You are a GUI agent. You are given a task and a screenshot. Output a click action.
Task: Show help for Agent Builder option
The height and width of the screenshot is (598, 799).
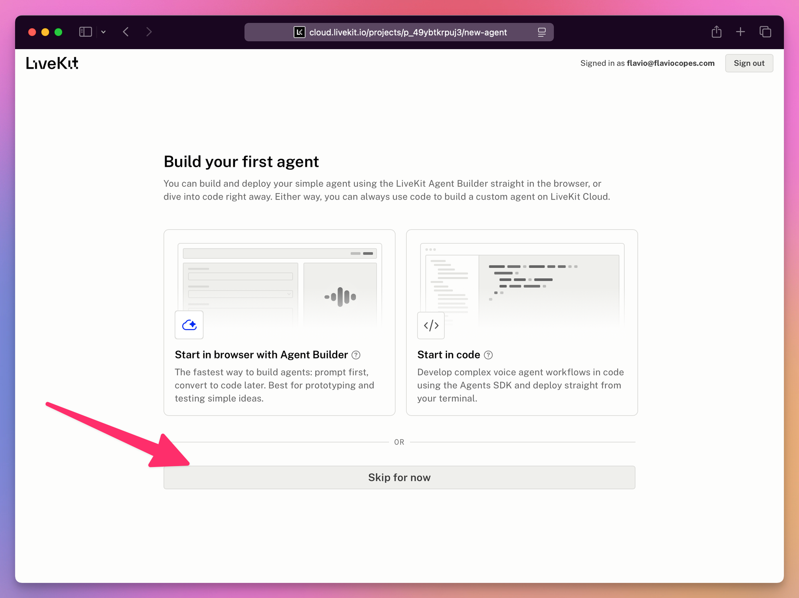(356, 355)
